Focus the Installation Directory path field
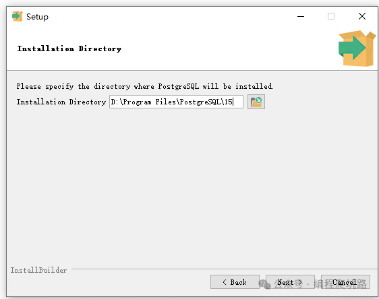 pos(176,102)
